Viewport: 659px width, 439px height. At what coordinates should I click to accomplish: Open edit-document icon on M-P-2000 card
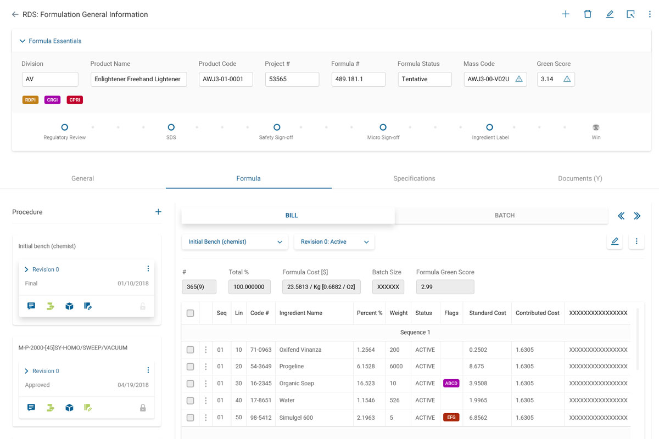click(88, 408)
